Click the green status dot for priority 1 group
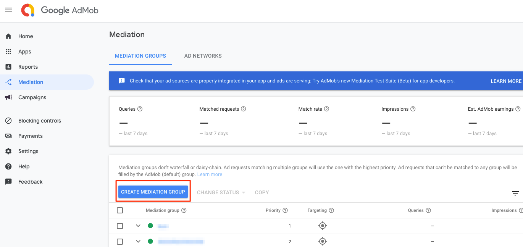This screenshot has height=247, width=523. coord(150,226)
